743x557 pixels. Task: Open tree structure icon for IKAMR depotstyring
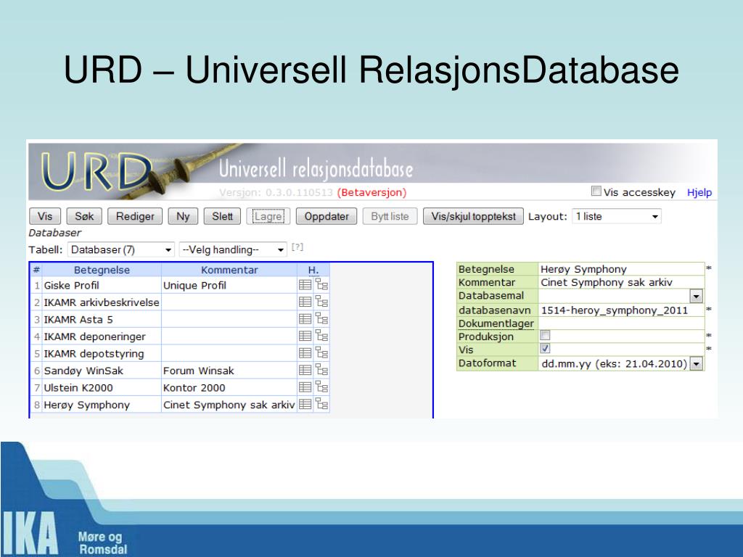click(321, 352)
